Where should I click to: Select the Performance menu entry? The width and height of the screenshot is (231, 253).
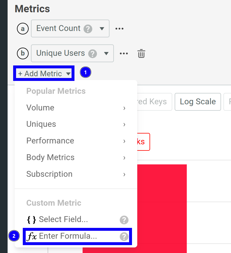tap(50, 141)
